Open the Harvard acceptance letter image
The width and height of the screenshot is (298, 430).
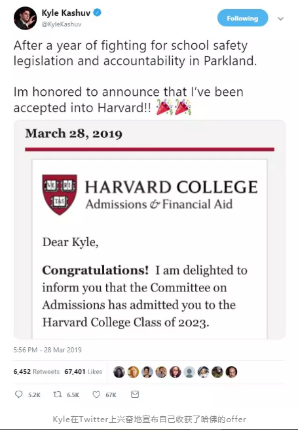(x=150, y=230)
